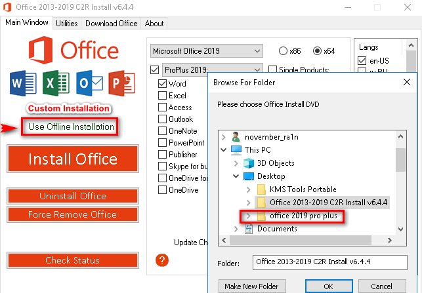Click Make New Folder button
Screen dimensions: 422x293
[251, 286]
